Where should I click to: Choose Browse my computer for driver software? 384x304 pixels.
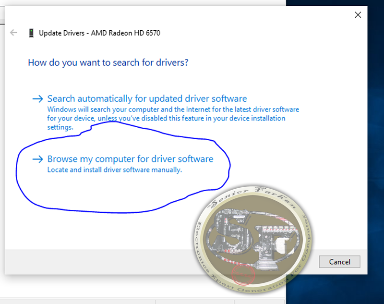pyautogui.click(x=130, y=159)
